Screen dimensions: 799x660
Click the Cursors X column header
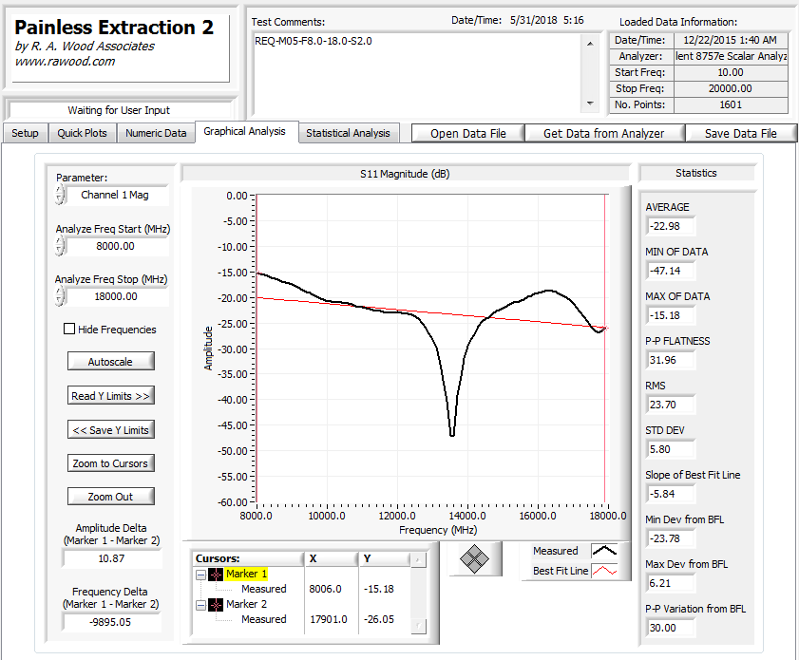332,558
